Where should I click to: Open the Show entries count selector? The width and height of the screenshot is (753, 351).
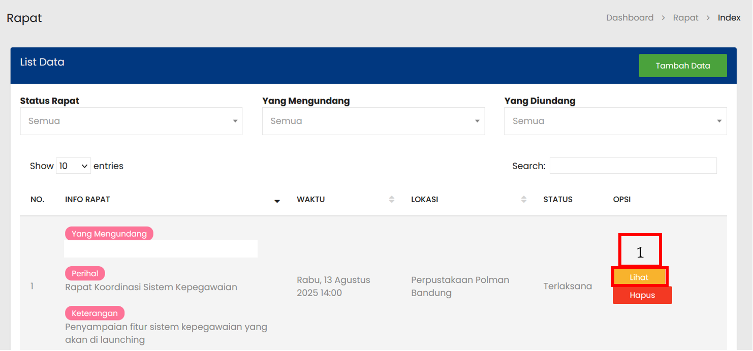point(73,166)
